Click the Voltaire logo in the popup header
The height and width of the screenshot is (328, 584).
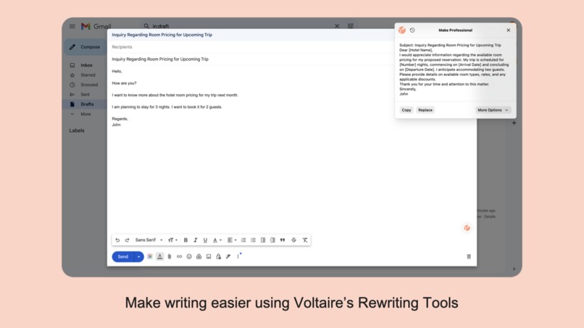point(402,30)
